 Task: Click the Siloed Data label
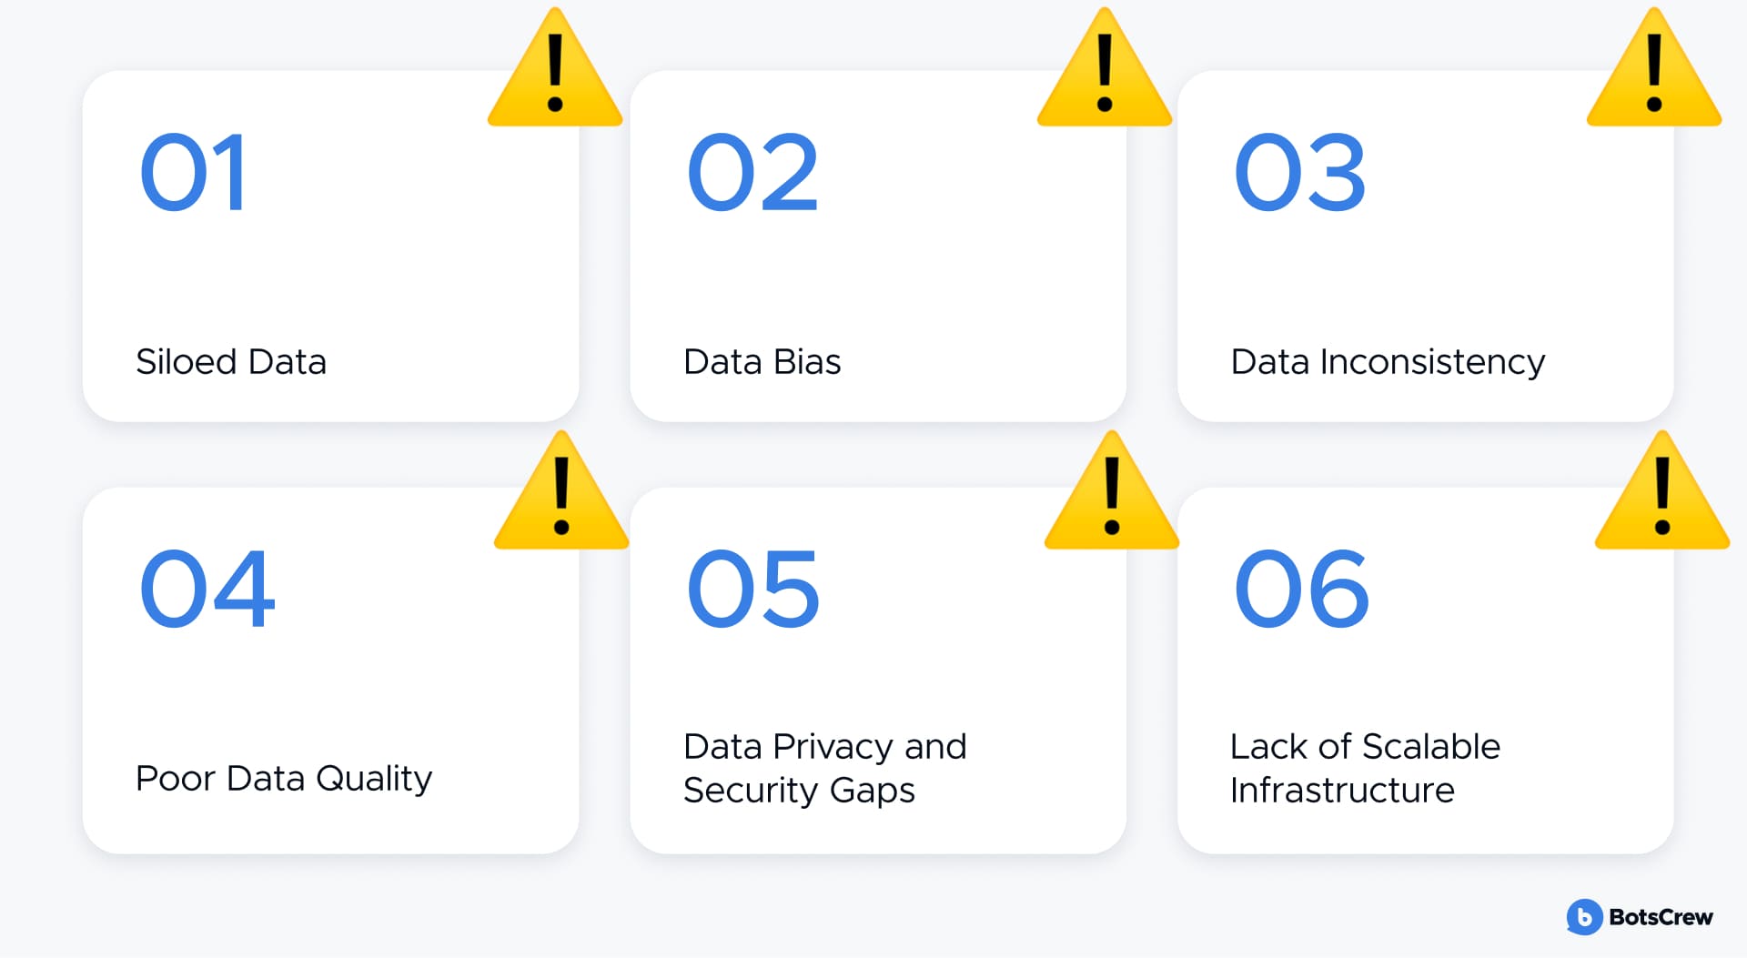231,362
